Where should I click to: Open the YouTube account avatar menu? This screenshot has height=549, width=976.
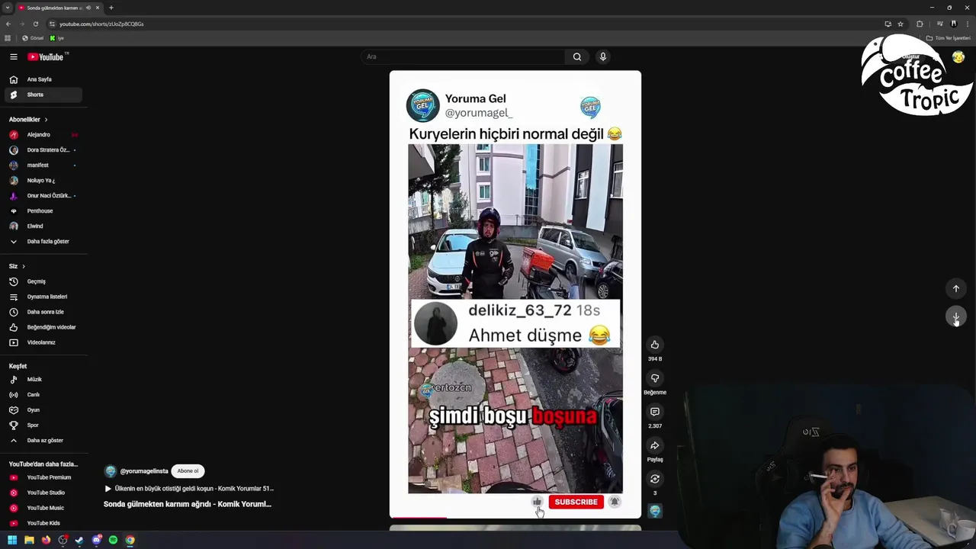958,57
